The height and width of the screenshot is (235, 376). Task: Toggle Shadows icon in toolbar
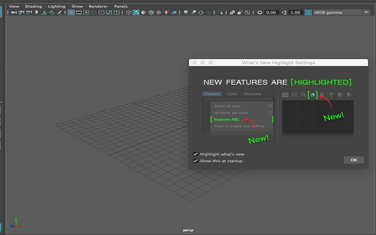(174, 13)
